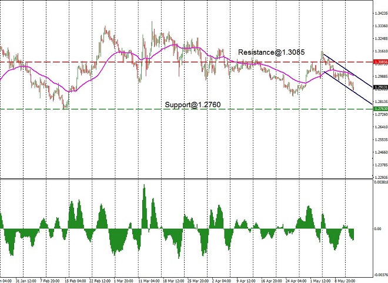Click the 1.27260 price axis value

click(x=381, y=114)
